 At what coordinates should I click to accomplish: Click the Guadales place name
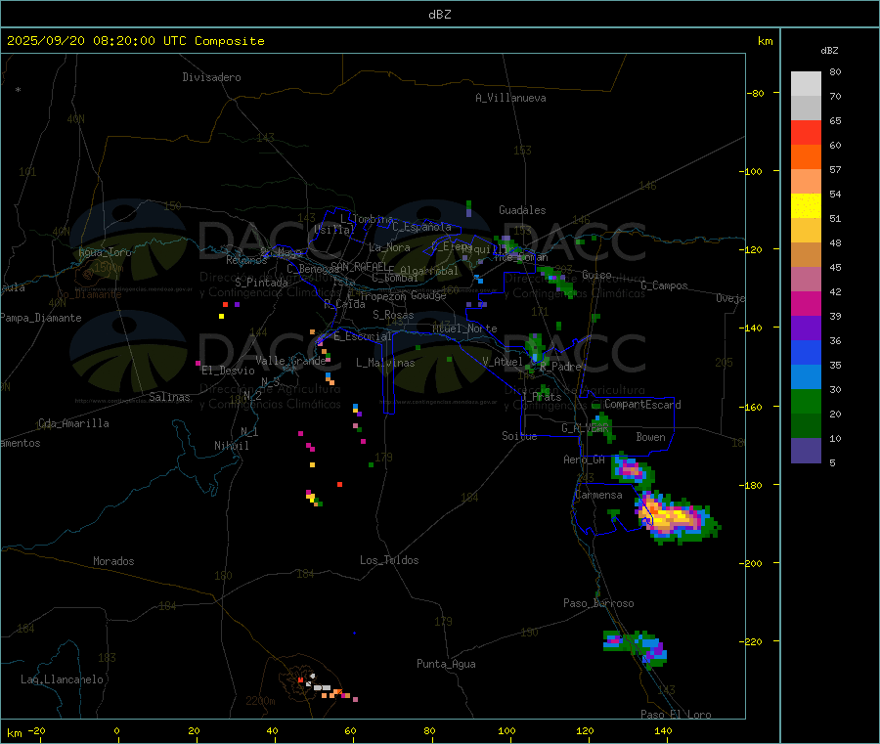pyautogui.click(x=522, y=210)
